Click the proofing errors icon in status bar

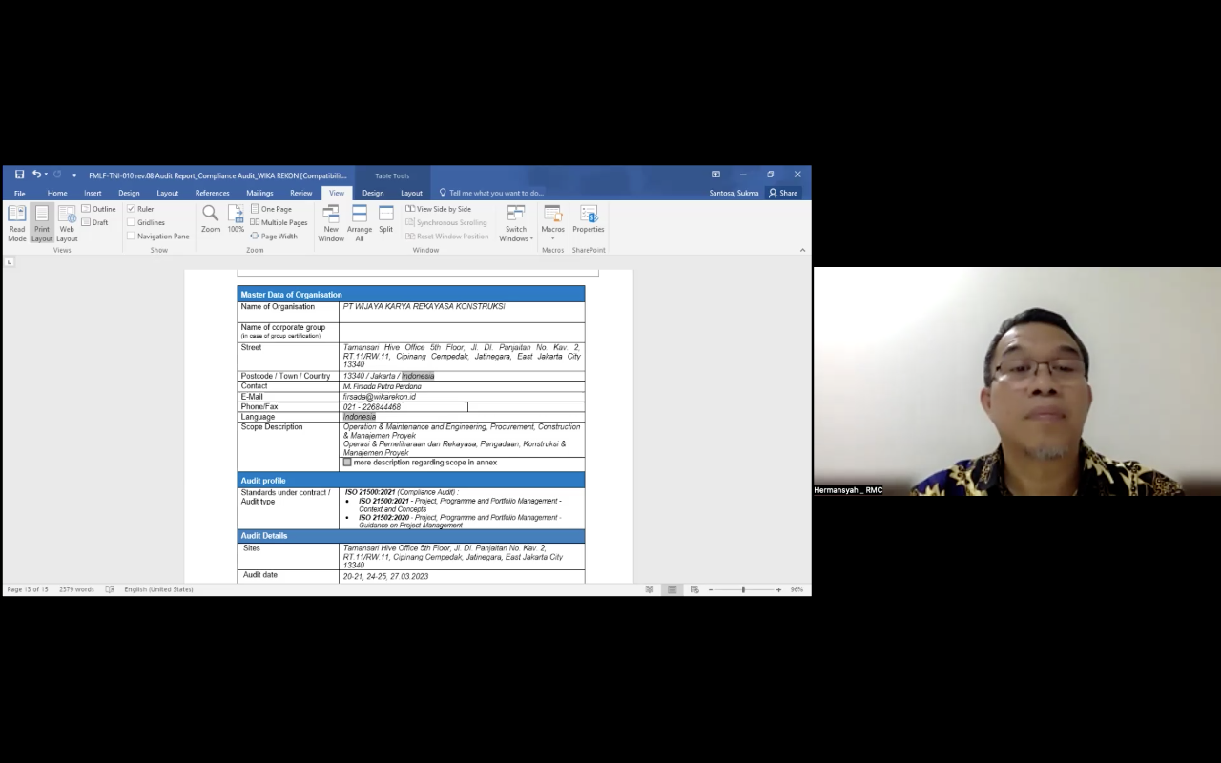pos(110,589)
